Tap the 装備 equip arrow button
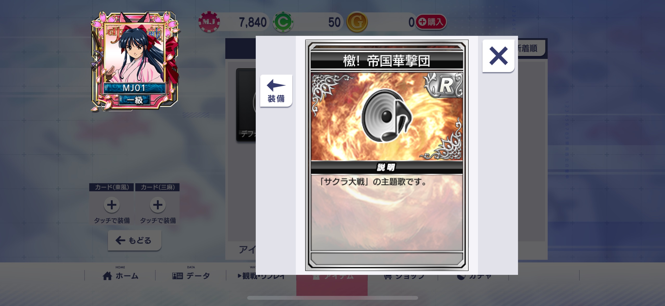665x306 pixels. point(276,91)
